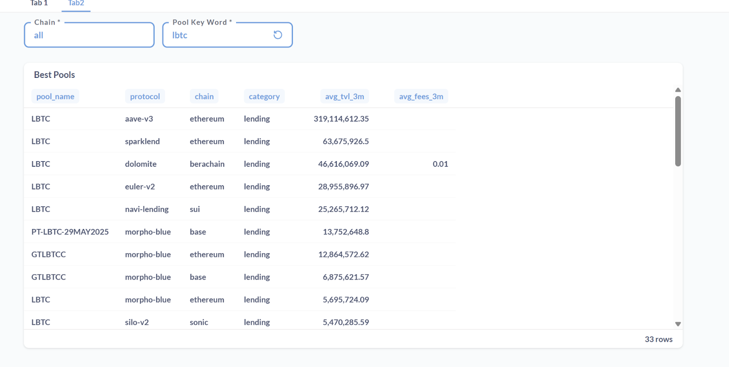Sort table by avg_tvl_3m header
729x367 pixels.
(344, 97)
